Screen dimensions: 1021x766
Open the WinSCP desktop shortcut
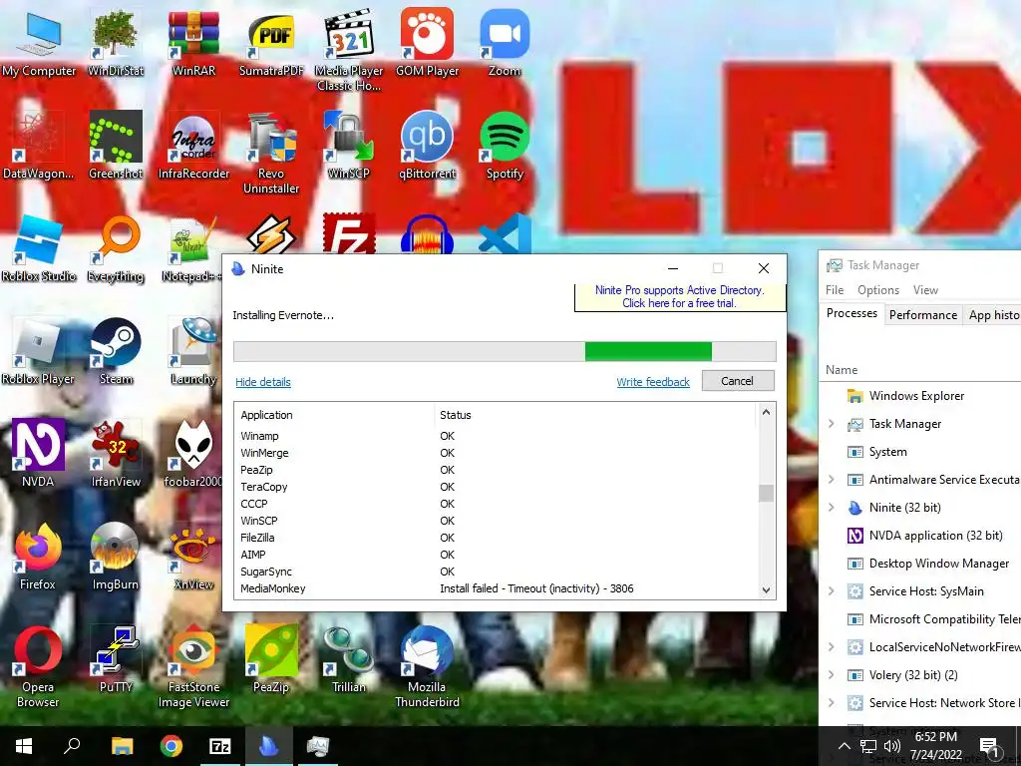349,146
